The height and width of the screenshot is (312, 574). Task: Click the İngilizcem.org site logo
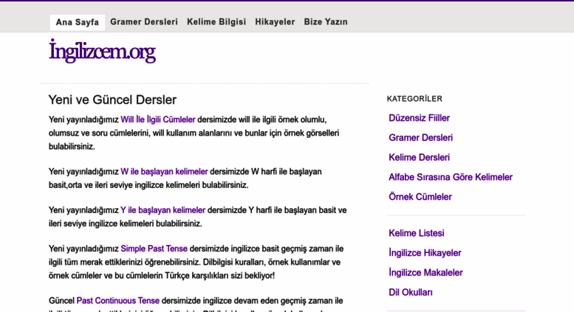point(102,52)
